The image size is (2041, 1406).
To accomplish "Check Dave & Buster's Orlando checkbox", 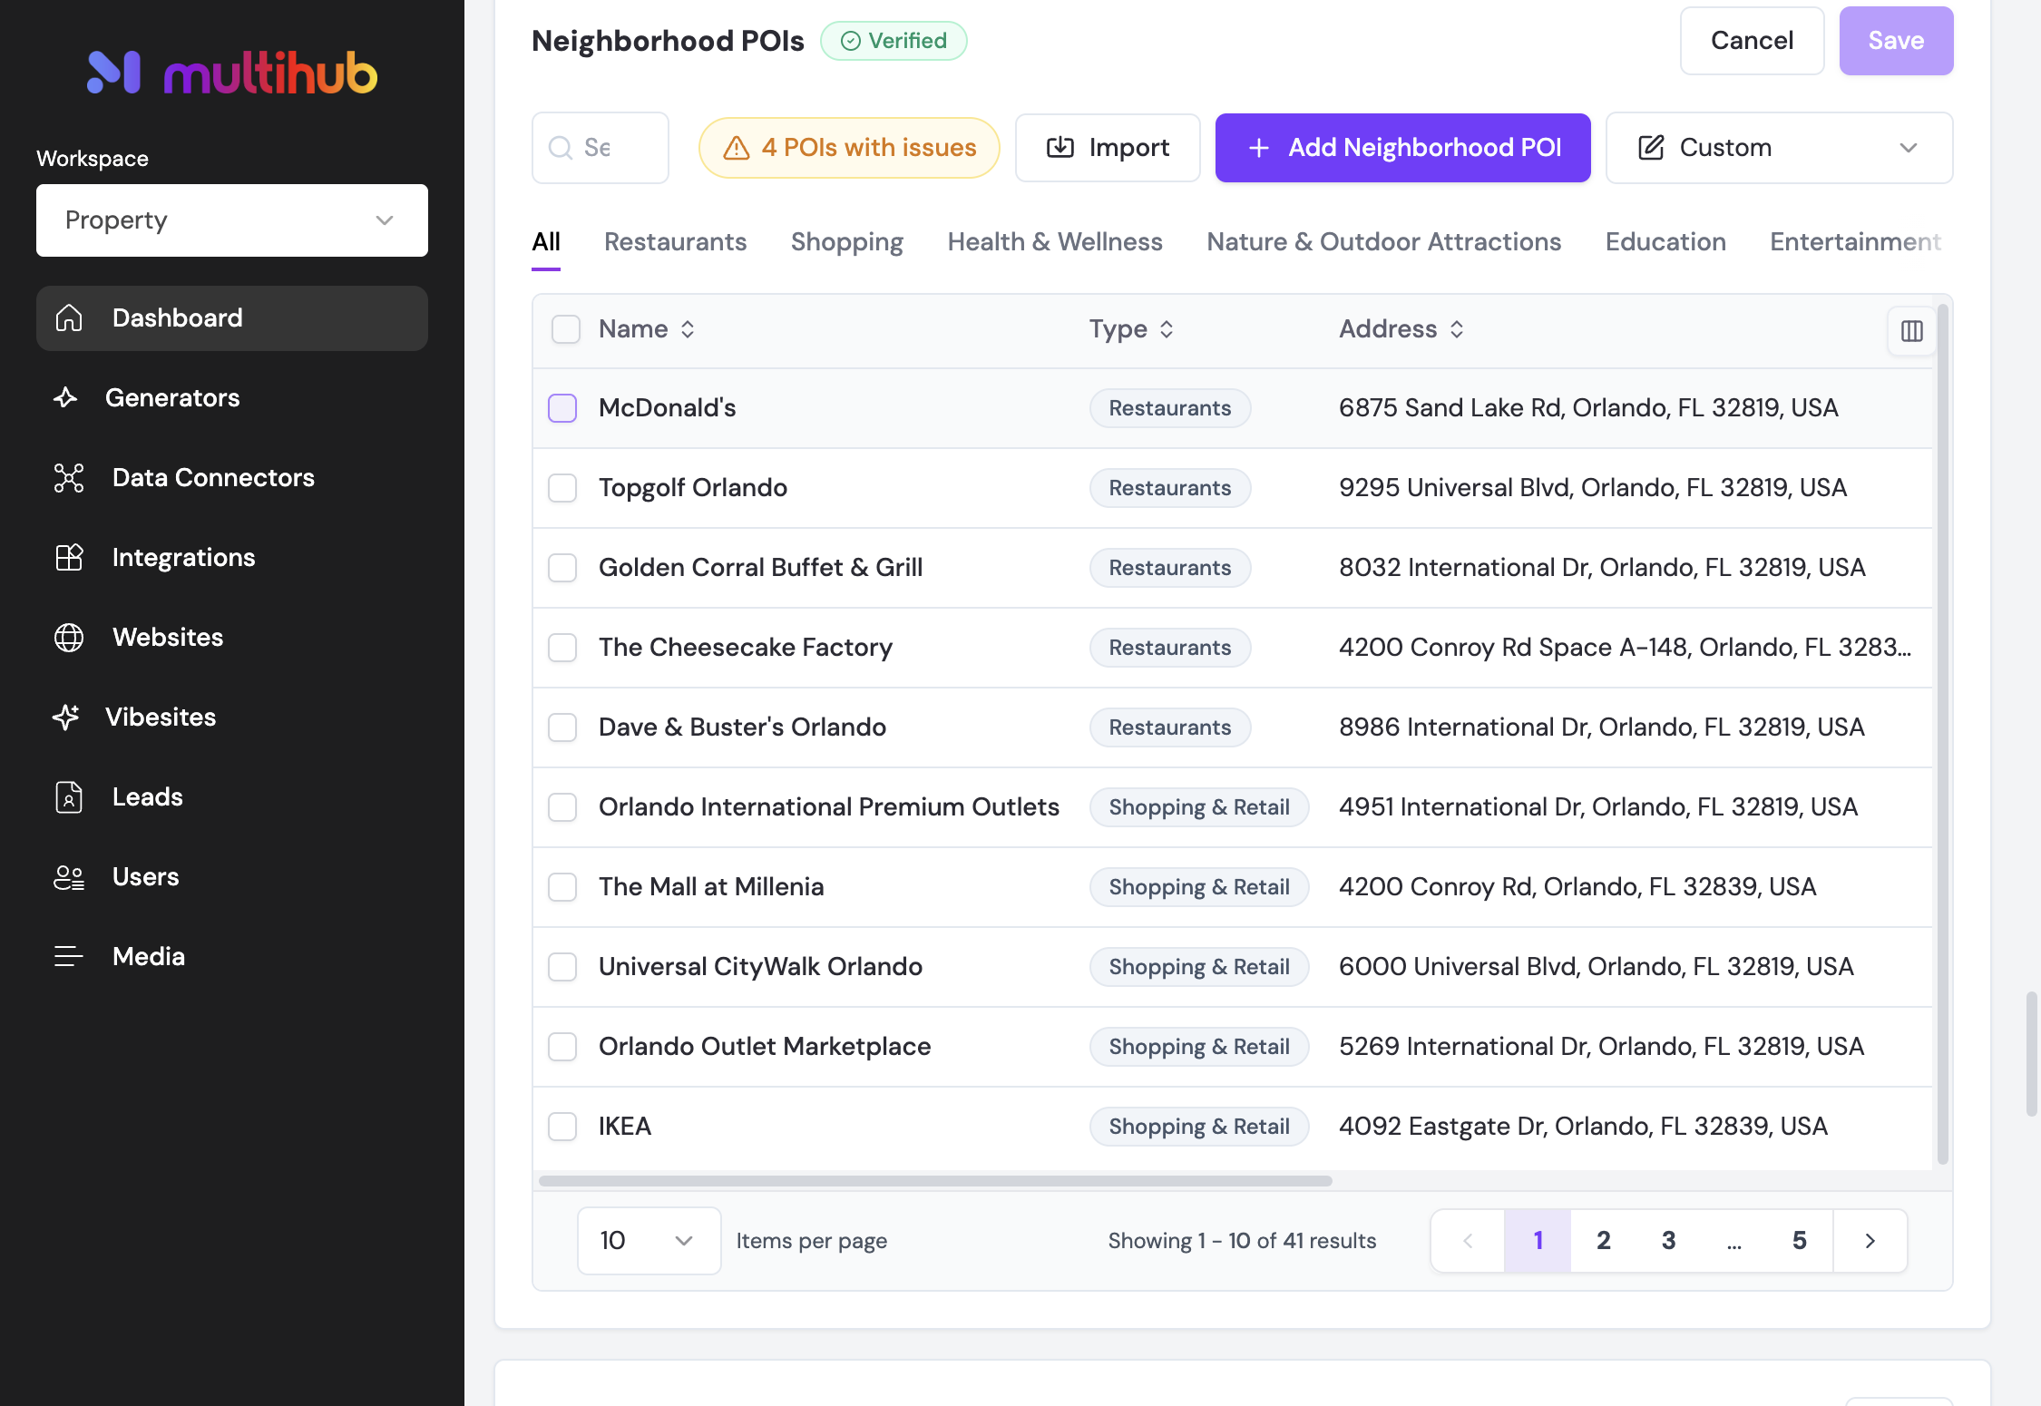I will pyautogui.click(x=562, y=727).
